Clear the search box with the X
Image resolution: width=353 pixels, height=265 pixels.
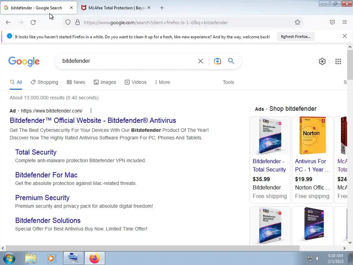click(200, 61)
